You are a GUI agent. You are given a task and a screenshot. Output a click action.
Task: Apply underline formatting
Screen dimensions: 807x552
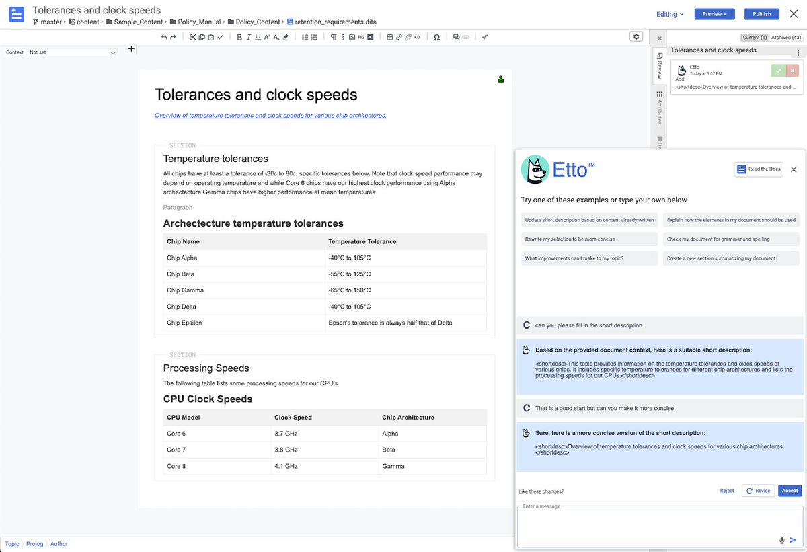tap(258, 37)
